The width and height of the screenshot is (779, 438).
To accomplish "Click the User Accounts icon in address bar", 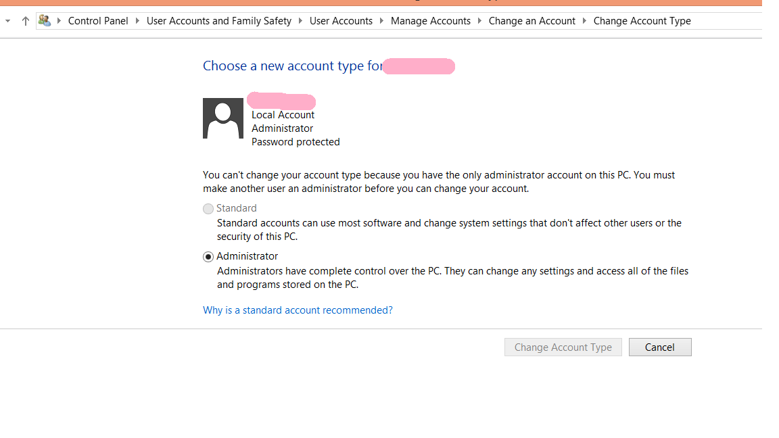I will pyautogui.click(x=45, y=21).
